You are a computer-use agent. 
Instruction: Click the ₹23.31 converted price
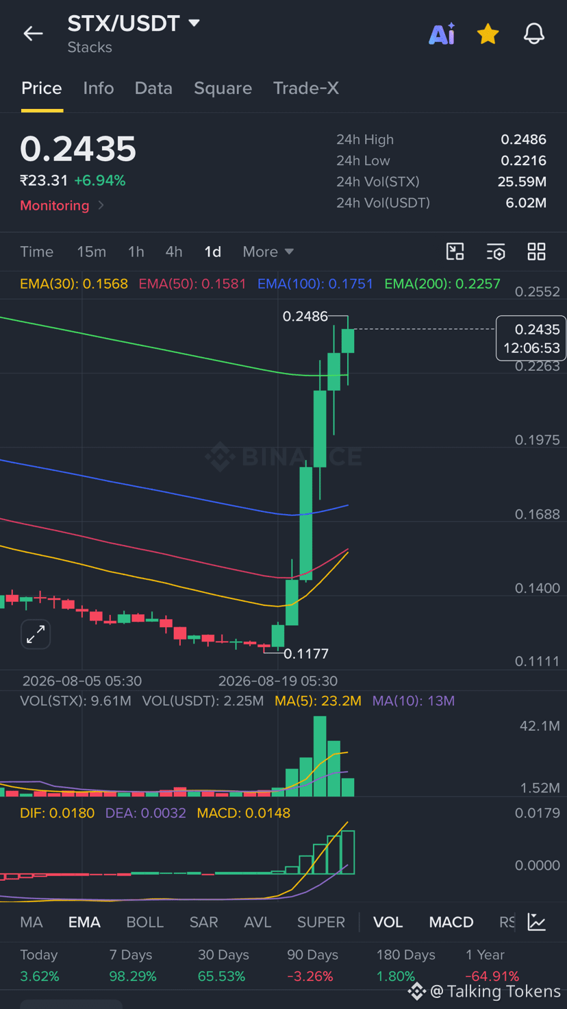(44, 181)
